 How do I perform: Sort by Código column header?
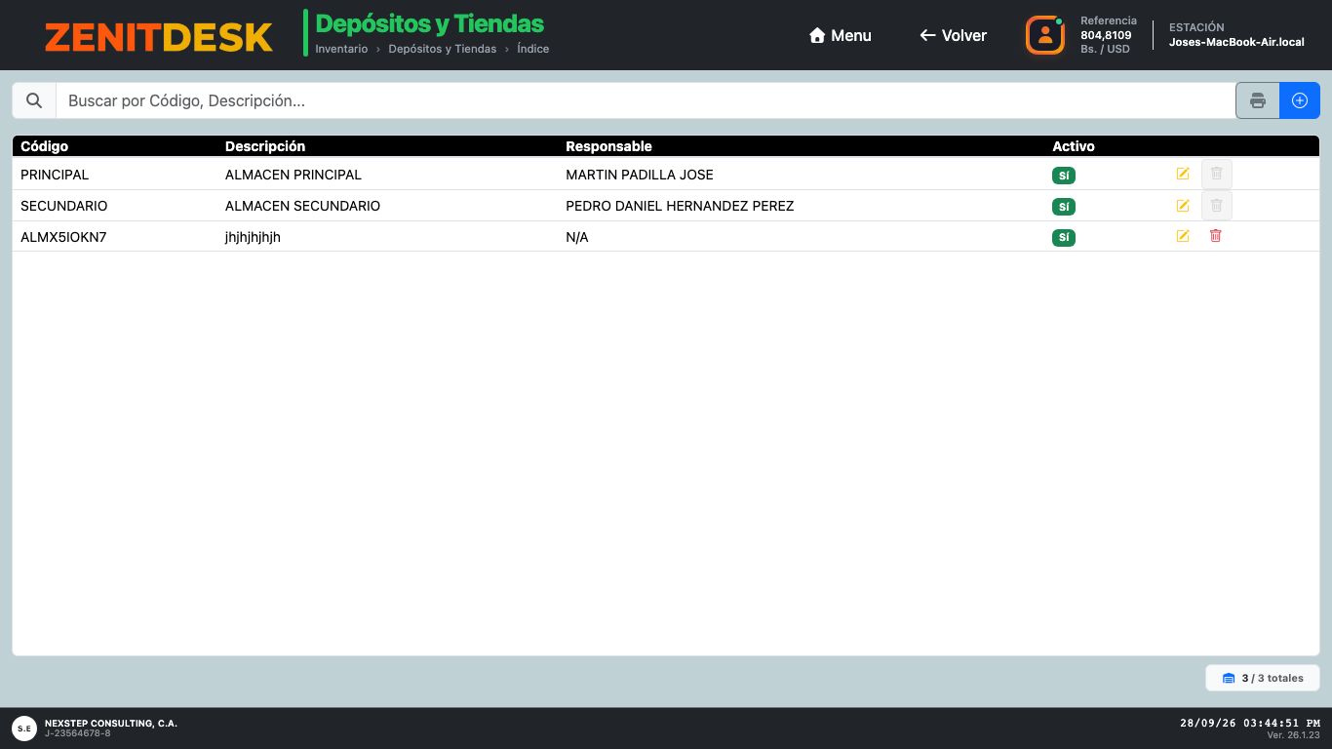point(45,146)
